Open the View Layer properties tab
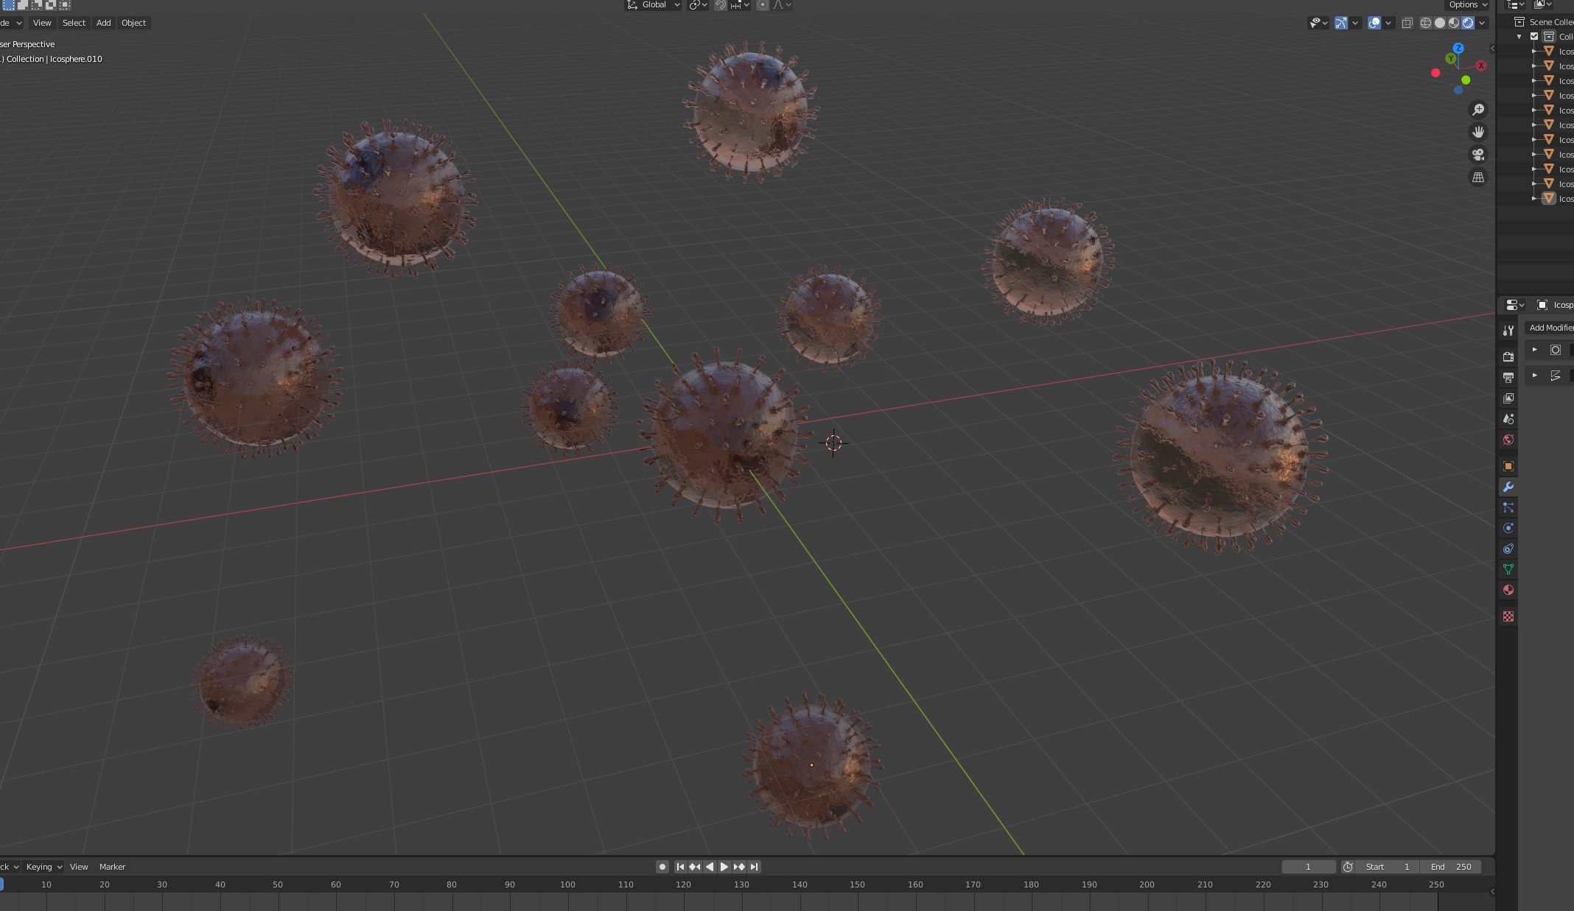The height and width of the screenshot is (911, 1574). (1508, 398)
